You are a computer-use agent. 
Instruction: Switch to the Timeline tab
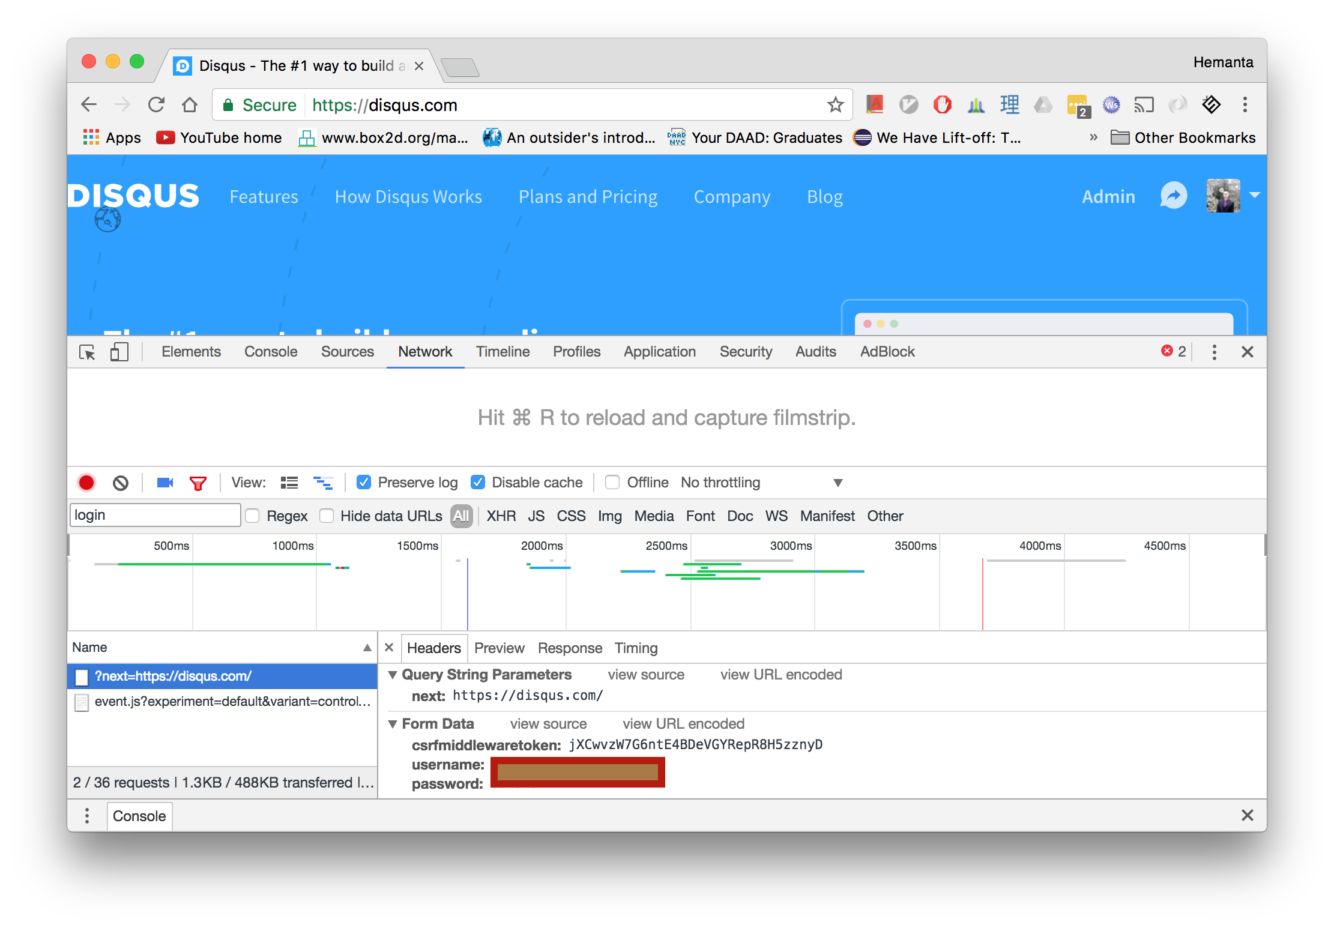pos(503,352)
